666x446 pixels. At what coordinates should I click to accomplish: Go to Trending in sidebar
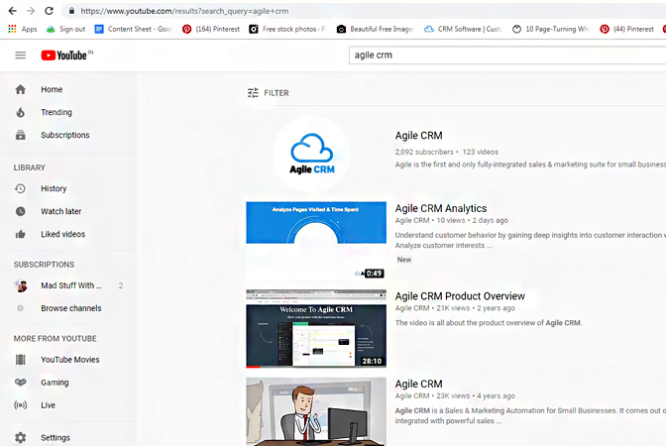pos(55,112)
